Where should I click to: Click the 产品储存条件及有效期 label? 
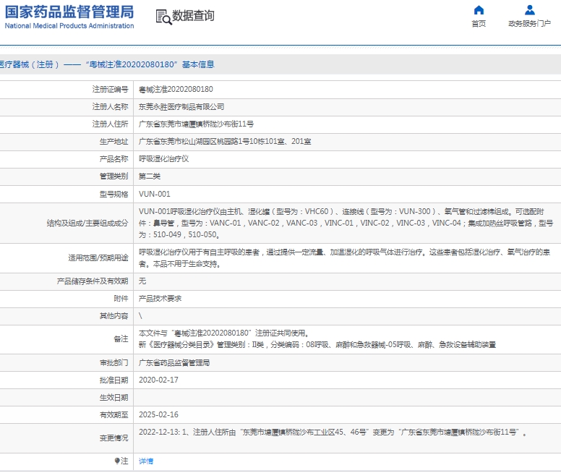93,281
